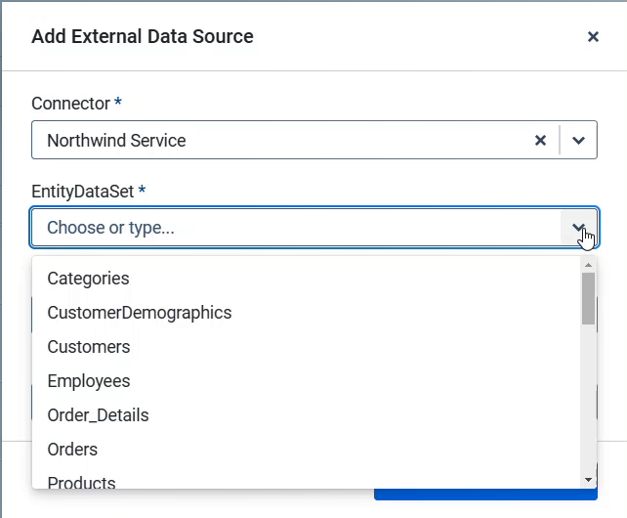The height and width of the screenshot is (518, 627).
Task: Click the Northwind Service connector field
Action: click(282, 140)
